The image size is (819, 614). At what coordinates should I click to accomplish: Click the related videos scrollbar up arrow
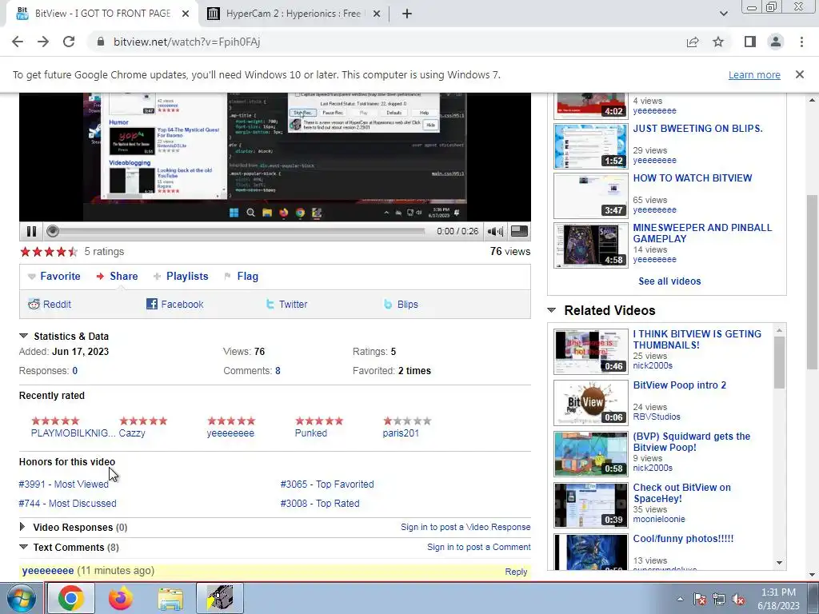coord(779,330)
